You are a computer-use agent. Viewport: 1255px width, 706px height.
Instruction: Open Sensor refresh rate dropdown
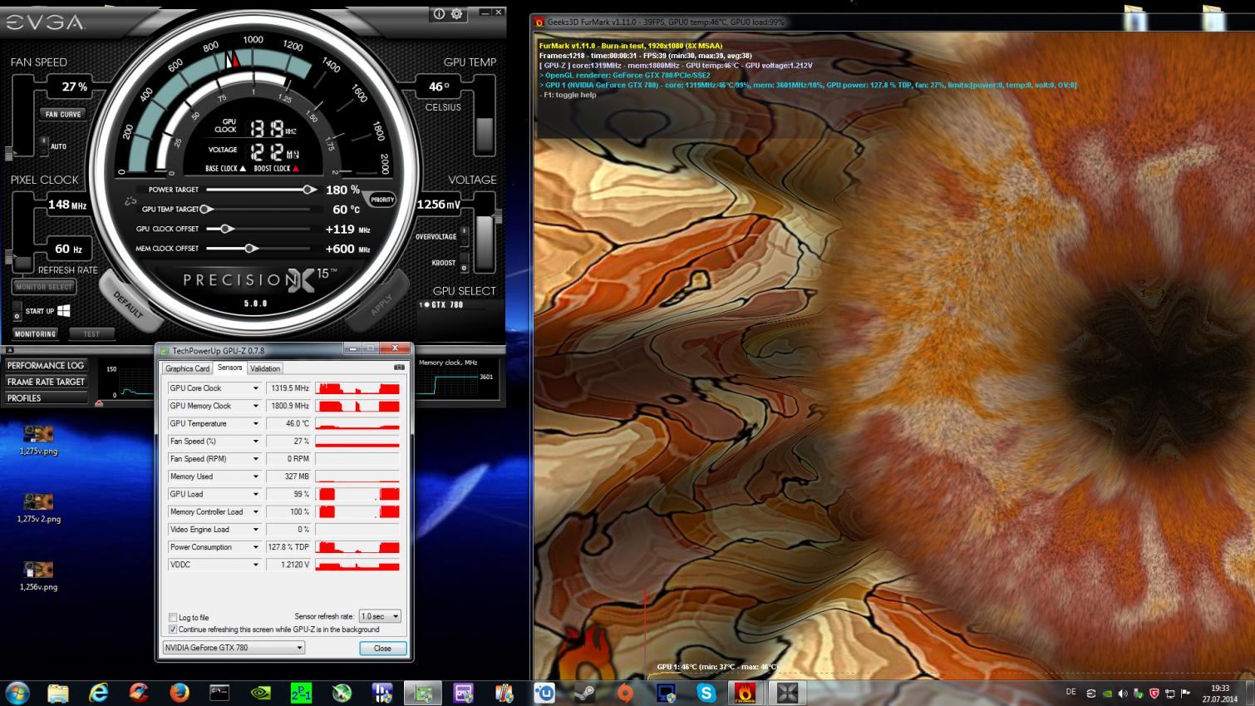coord(380,616)
